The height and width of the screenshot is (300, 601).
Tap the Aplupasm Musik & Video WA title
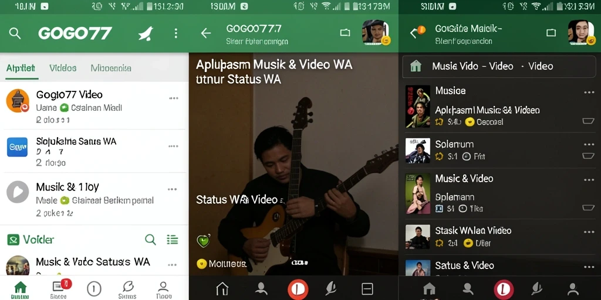(274, 71)
